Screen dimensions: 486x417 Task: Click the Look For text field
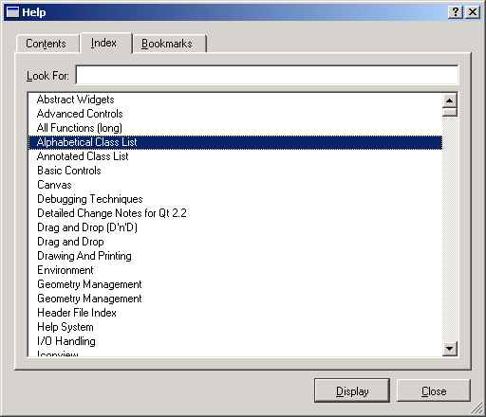pos(267,75)
